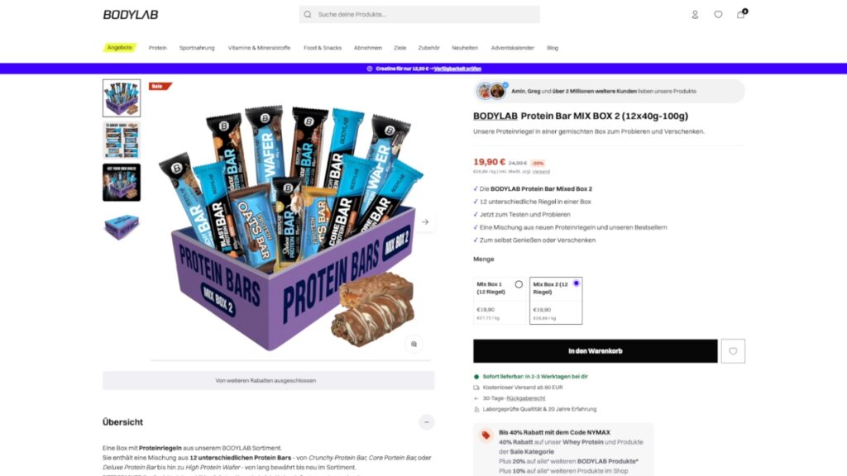The image size is (847, 476).
Task: Open the shopping cart icon
Action: pos(740,15)
